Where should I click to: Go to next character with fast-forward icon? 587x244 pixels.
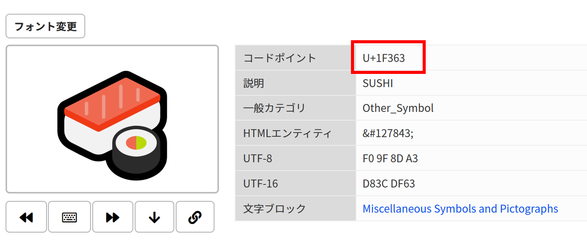113,217
